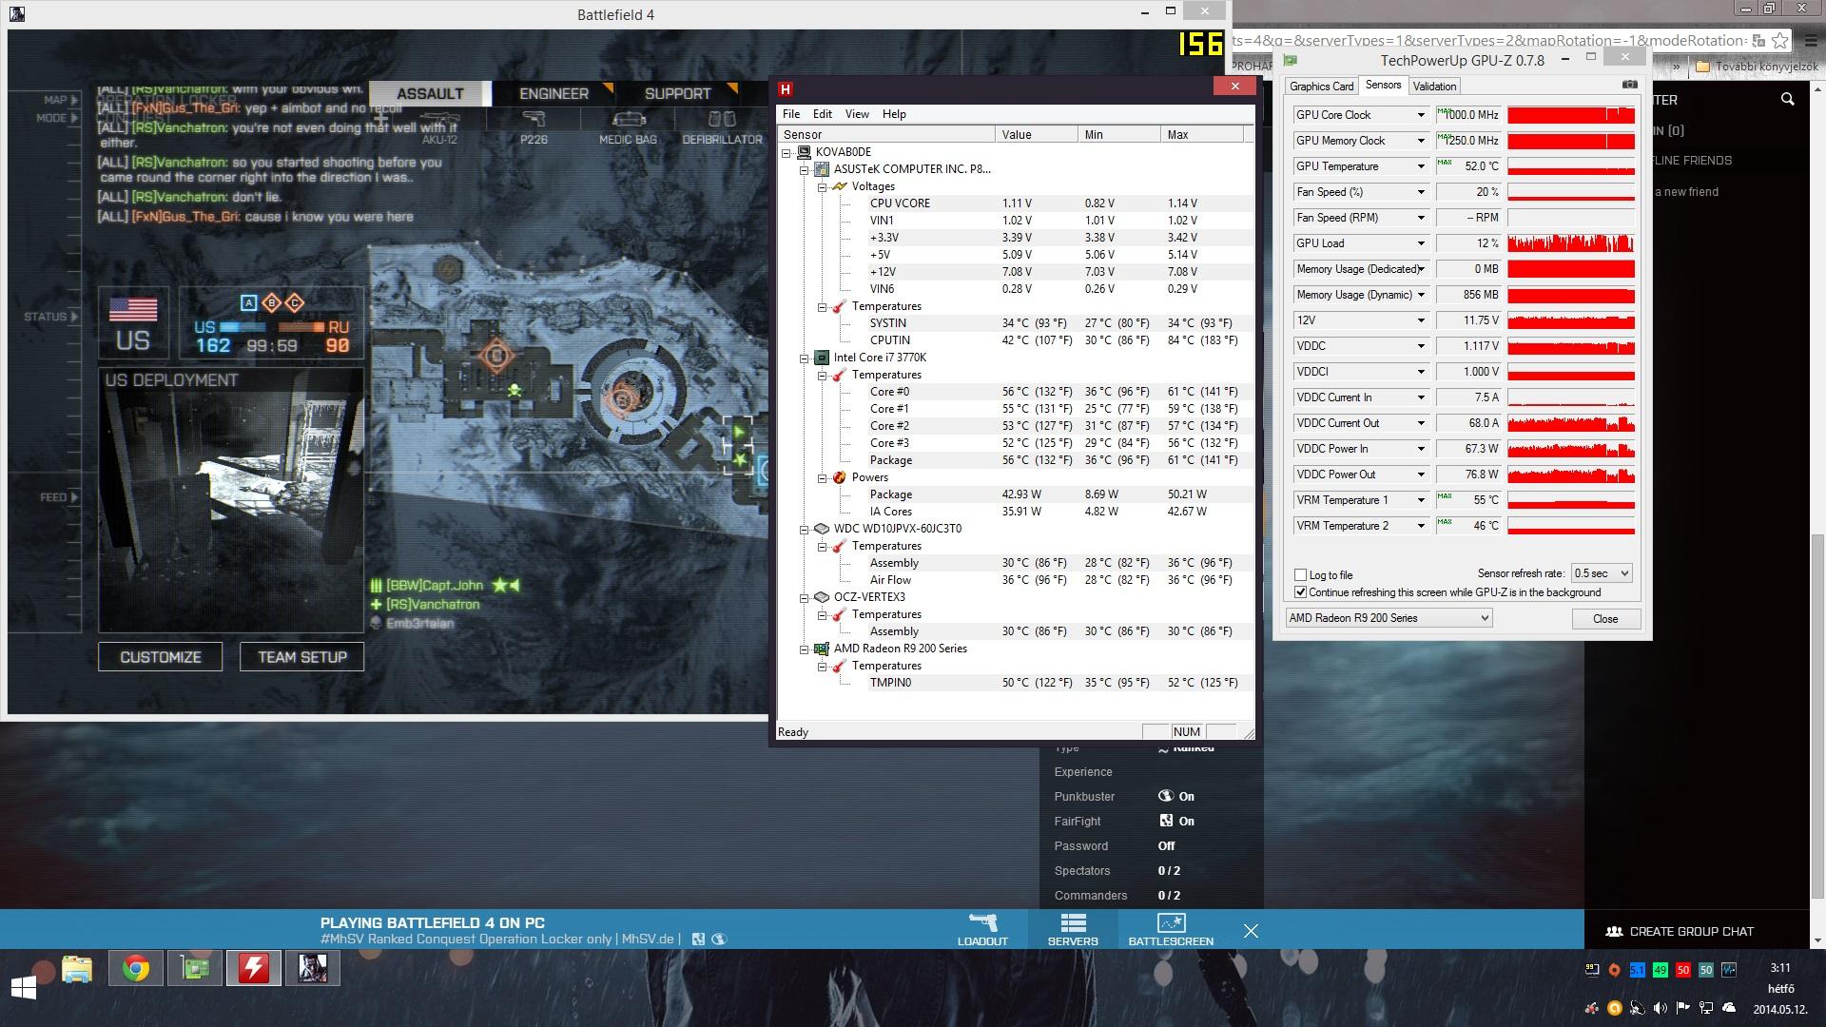Open the HWMonitor View menu
The width and height of the screenshot is (1826, 1027).
[x=857, y=114]
